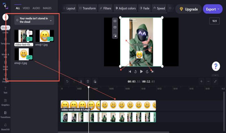Image resolution: width=226 pixels, height=133 pixels.
Task: Redo the last edit
Action: tap(74, 81)
